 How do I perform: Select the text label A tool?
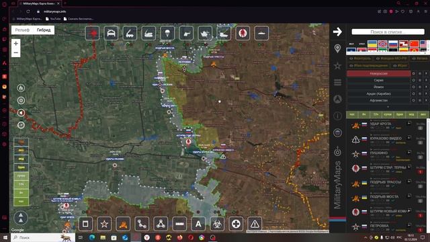click(x=198, y=224)
